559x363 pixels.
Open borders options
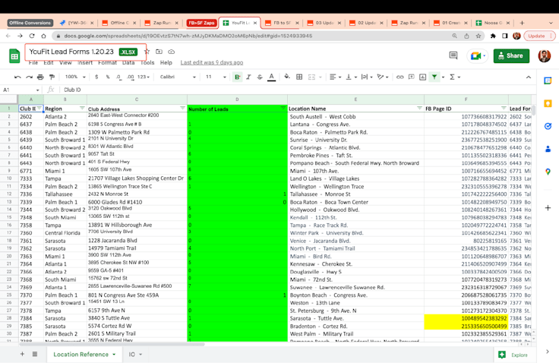tap(299, 77)
